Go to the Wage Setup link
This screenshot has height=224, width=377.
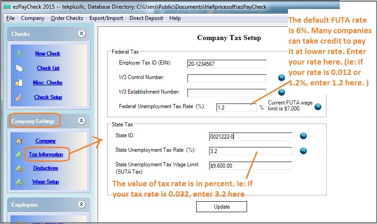click(x=45, y=182)
